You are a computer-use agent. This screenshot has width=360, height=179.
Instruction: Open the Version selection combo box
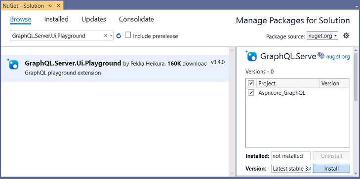291,169
